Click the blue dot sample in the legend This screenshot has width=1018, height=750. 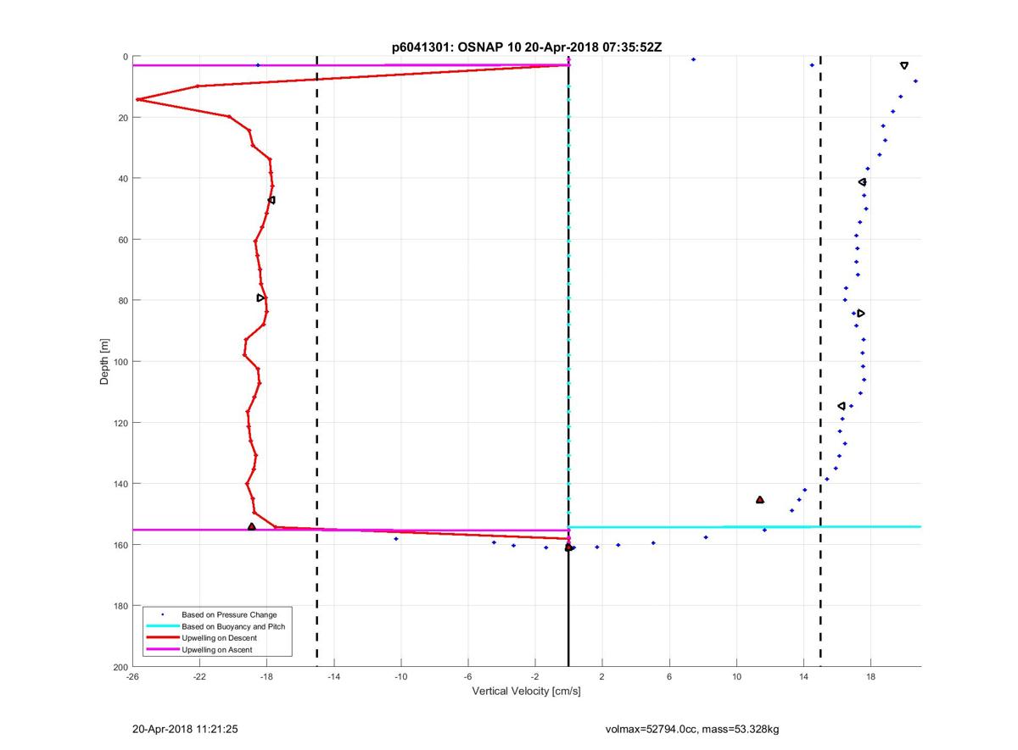[x=162, y=614]
